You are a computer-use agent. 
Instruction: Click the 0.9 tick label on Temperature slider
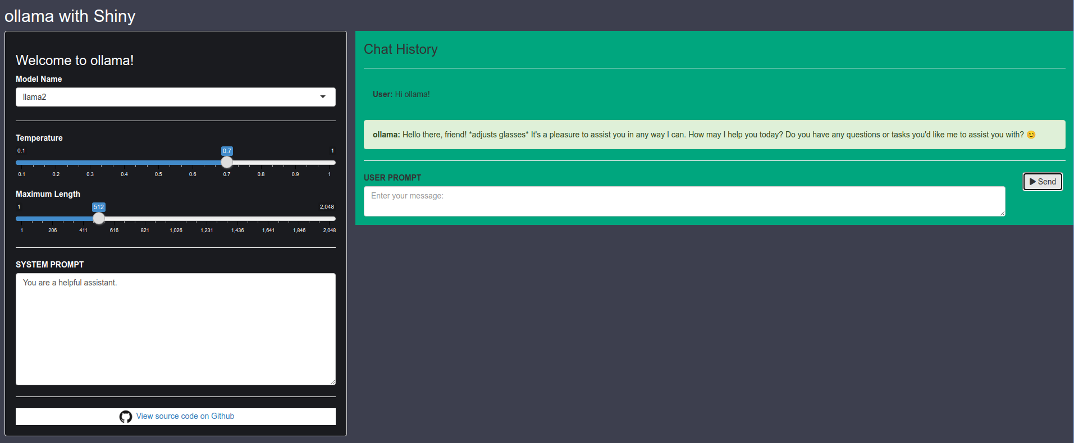(x=295, y=174)
